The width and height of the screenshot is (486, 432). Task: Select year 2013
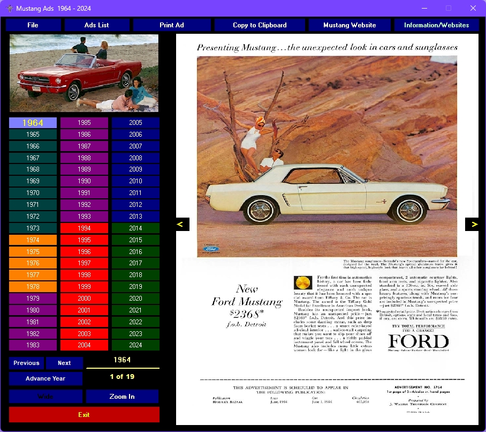pyautogui.click(x=136, y=217)
